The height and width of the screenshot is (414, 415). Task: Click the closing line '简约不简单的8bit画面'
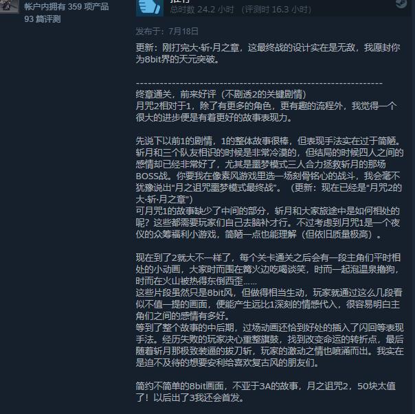(266, 386)
